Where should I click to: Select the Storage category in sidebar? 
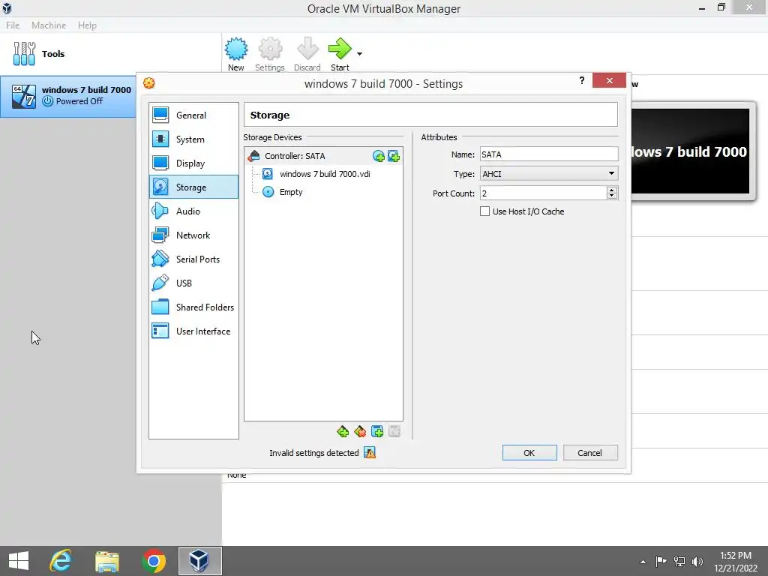pyautogui.click(x=194, y=187)
